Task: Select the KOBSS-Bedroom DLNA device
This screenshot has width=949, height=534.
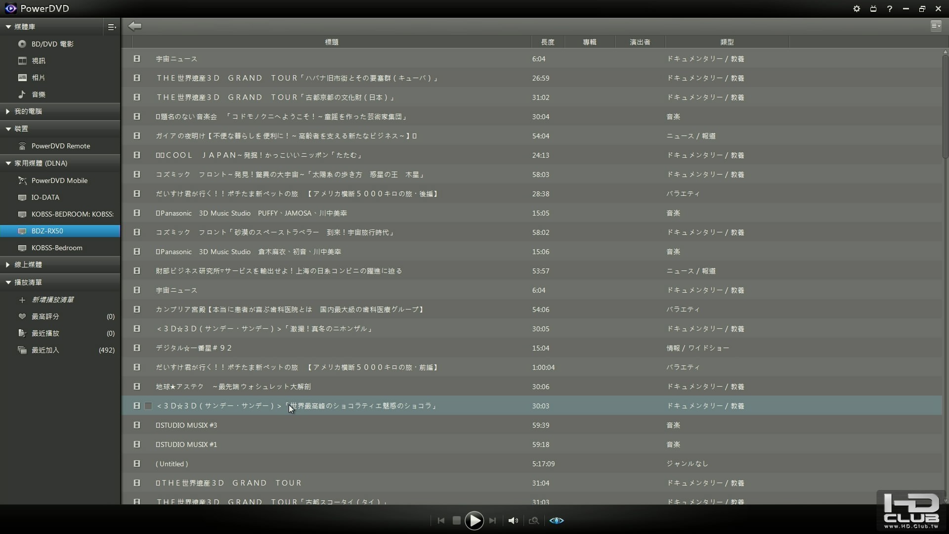Action: tap(57, 248)
